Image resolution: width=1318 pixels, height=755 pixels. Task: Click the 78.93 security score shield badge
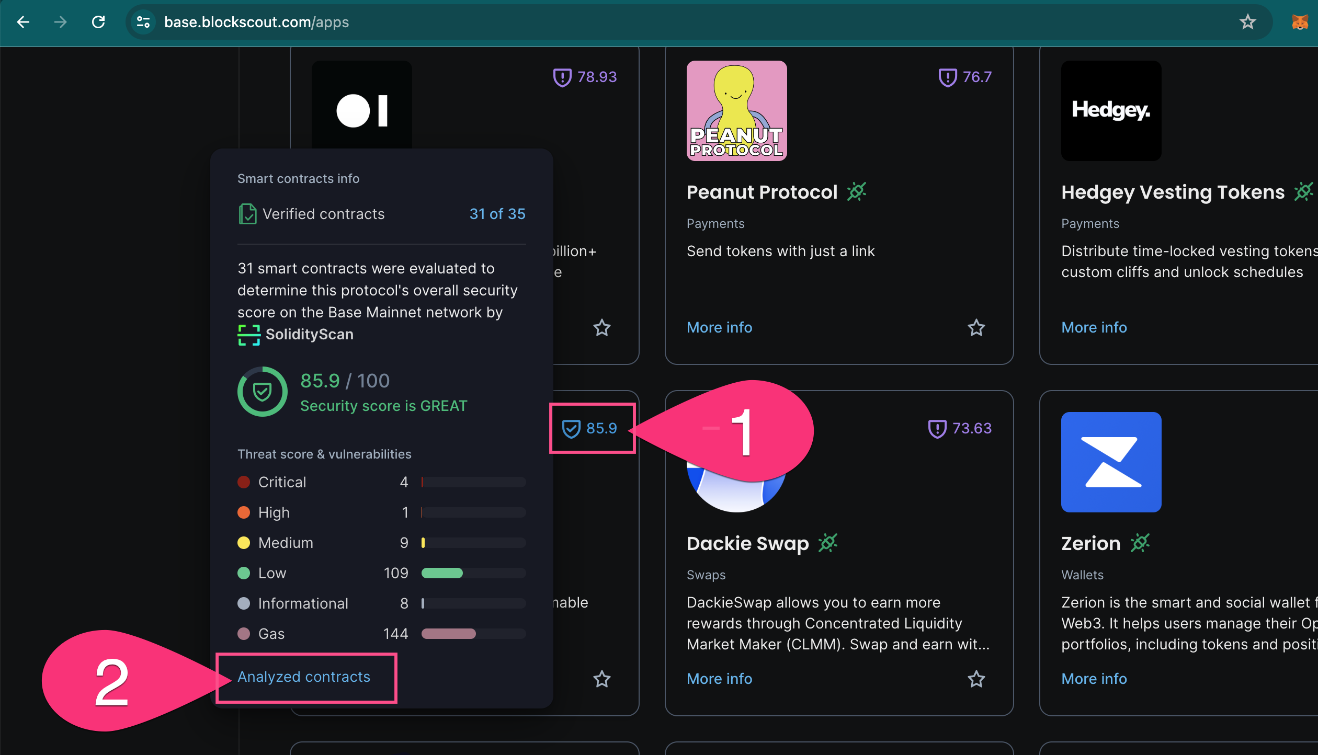point(585,77)
